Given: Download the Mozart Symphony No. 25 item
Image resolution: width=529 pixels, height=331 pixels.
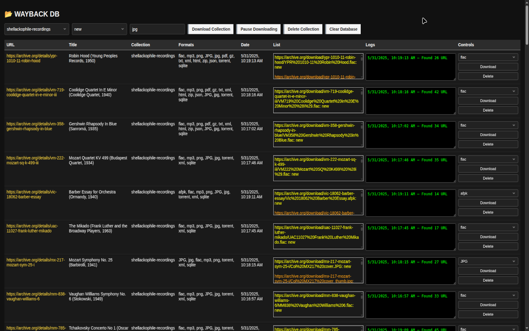Looking at the screenshot, I should [488, 271].
